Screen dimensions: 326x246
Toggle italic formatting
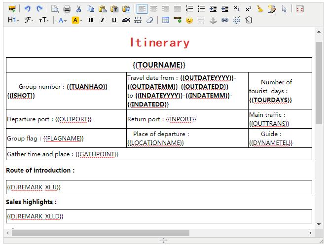coord(102,20)
